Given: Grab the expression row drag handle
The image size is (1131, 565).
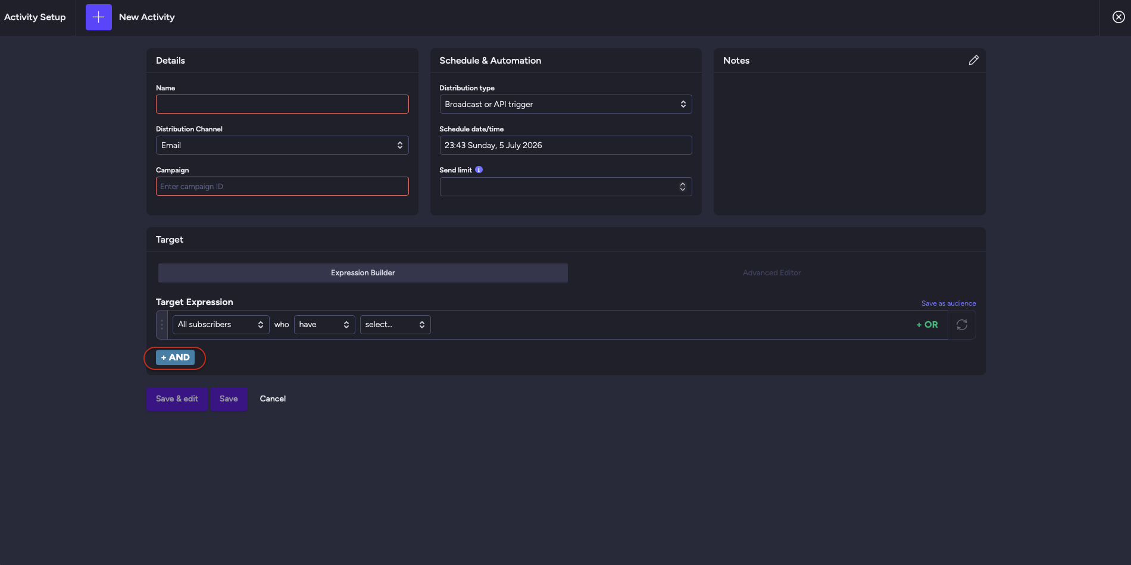Looking at the screenshot, I should click(161, 325).
